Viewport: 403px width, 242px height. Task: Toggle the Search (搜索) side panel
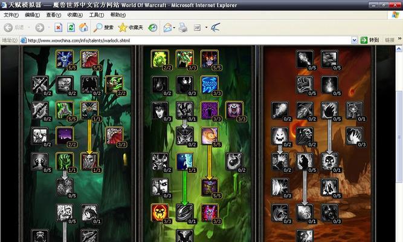[x=104, y=27]
